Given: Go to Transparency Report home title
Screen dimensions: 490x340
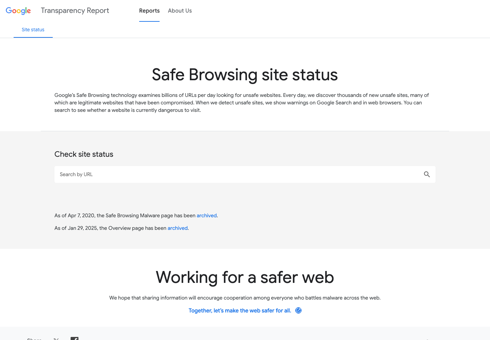Looking at the screenshot, I should click(75, 11).
